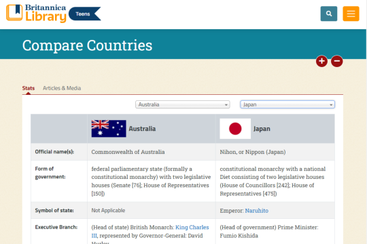Click 'Not Applicable' cell
The image size is (367, 244).
(x=108, y=210)
